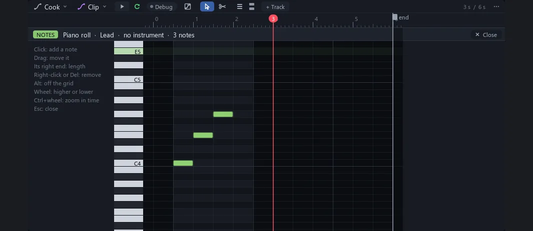Add a new track with + Track
The image size is (533, 231).
(x=275, y=7)
